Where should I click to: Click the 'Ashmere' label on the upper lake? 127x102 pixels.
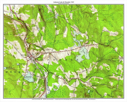77,42
